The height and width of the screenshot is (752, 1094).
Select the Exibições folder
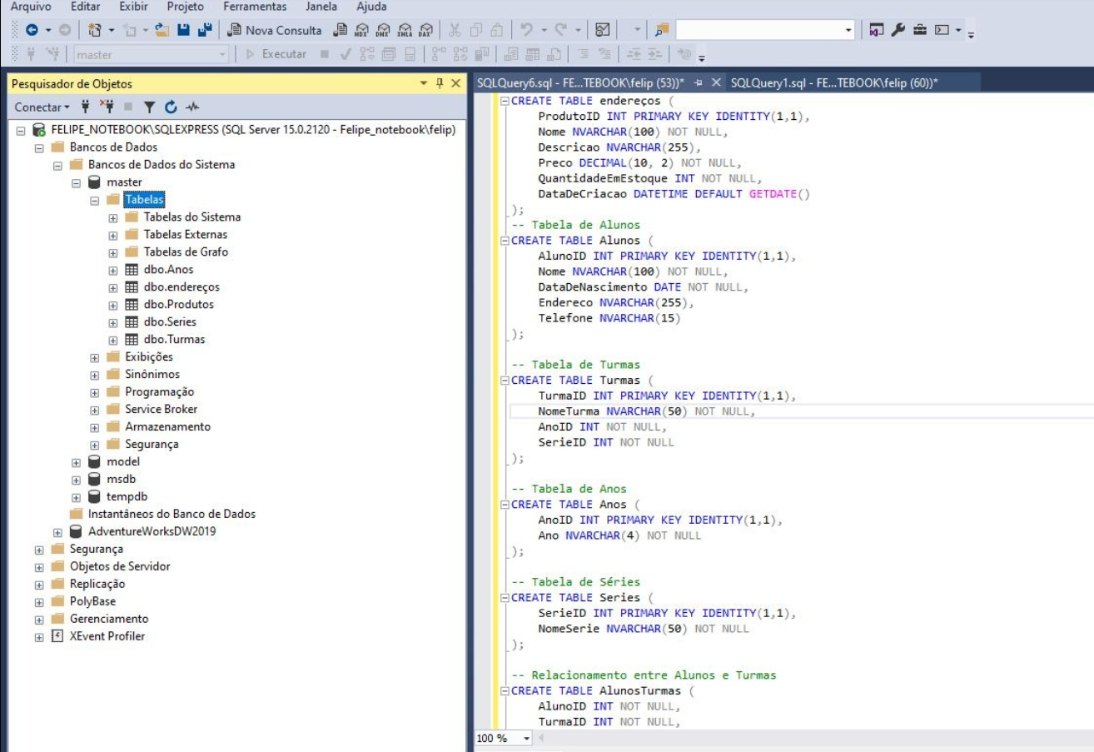point(149,357)
